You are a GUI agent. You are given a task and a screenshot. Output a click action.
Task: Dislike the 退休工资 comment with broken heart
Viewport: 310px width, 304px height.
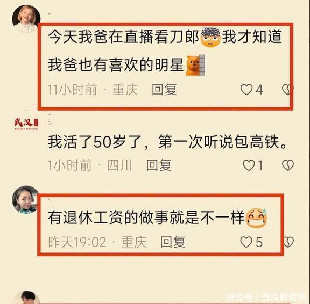point(288,242)
